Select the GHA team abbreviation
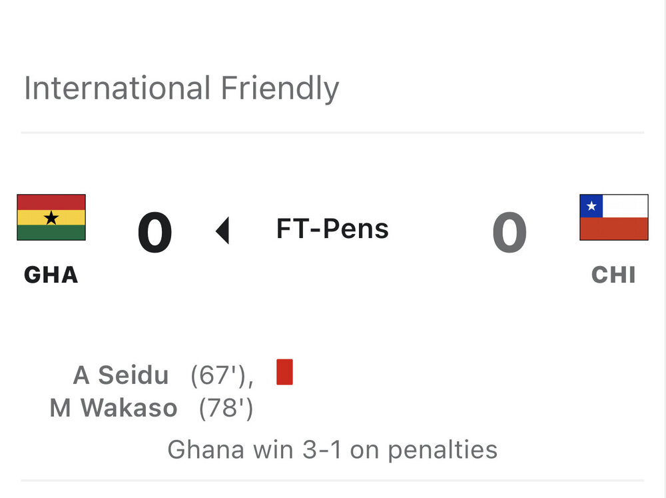The image size is (666, 498). point(51,275)
